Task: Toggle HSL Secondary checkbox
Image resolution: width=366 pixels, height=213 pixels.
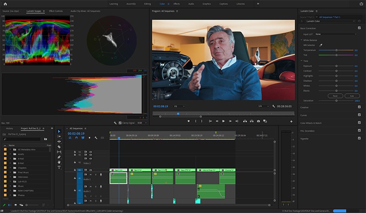Action: [x=359, y=130]
